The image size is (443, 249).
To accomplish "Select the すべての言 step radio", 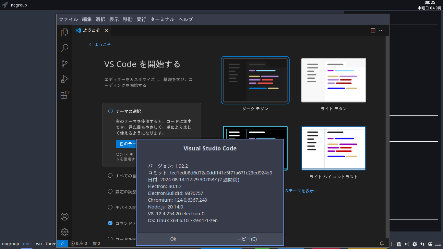I will 110,175.
